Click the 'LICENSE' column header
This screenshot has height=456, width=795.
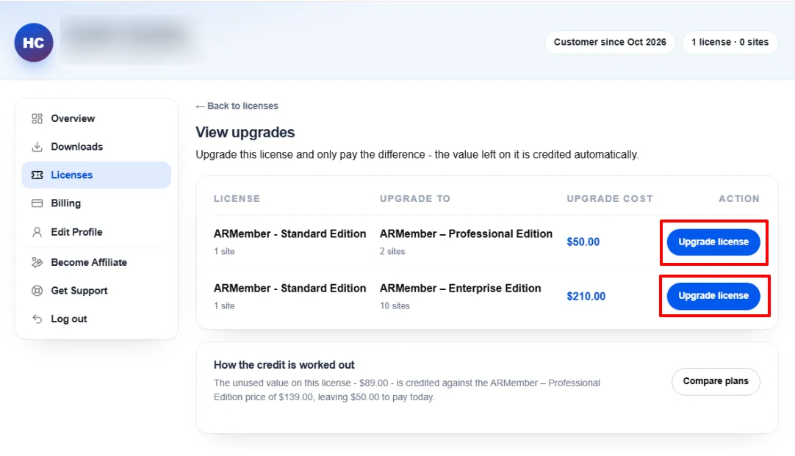point(237,198)
